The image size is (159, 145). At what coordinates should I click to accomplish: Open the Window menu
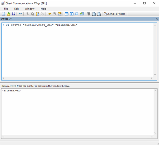point(30,9)
